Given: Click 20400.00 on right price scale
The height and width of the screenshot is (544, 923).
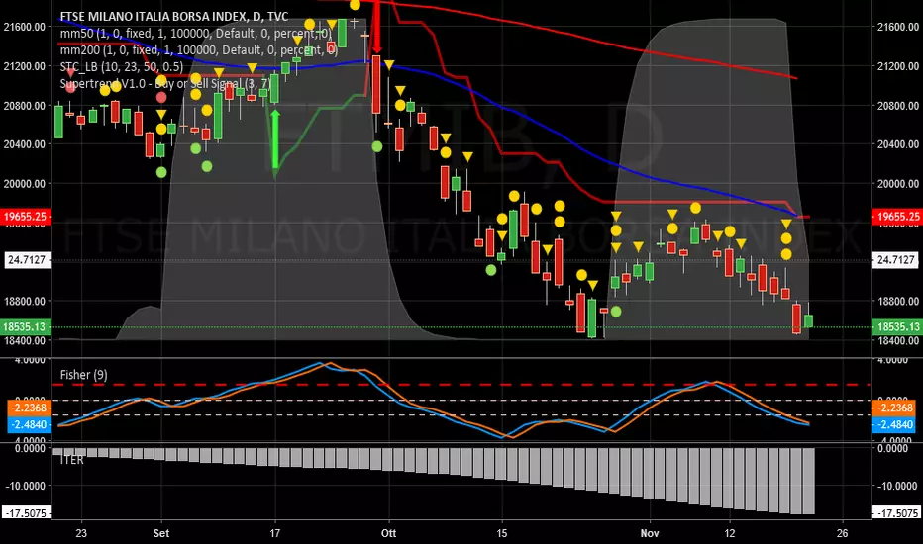Looking at the screenshot, I should [x=897, y=144].
